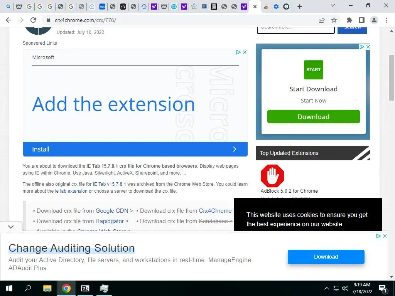This screenshot has width=395, height=296.
Task: Bookmark this page with the star icon
Action: 334,20
